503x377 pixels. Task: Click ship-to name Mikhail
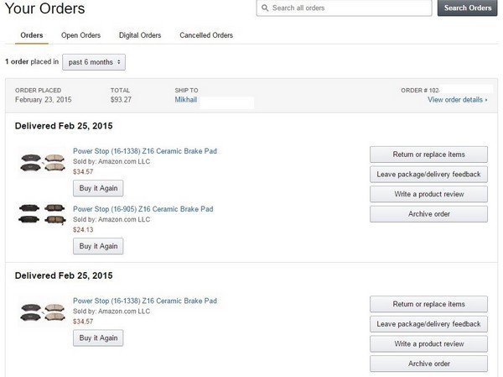[186, 100]
